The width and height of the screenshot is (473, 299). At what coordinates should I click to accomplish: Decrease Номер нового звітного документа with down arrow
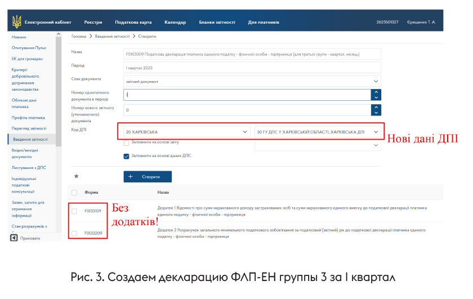click(x=376, y=113)
